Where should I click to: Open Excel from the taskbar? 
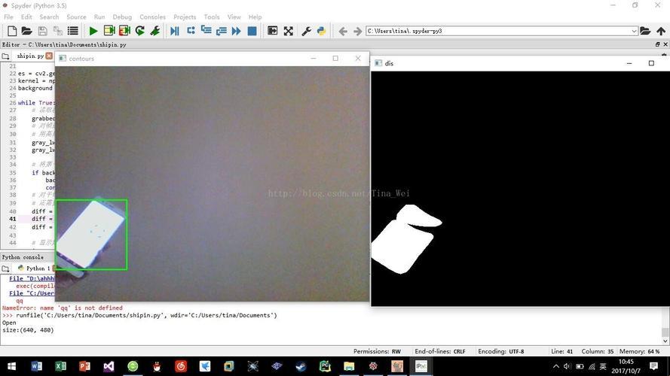pos(61,366)
